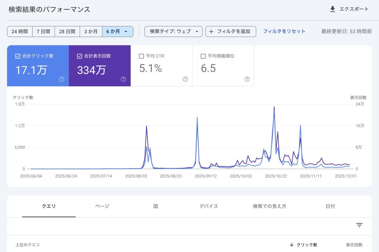Open help icon on 合計クリック数 card
This screenshot has width=379, height=252.
pyautogui.click(x=62, y=79)
